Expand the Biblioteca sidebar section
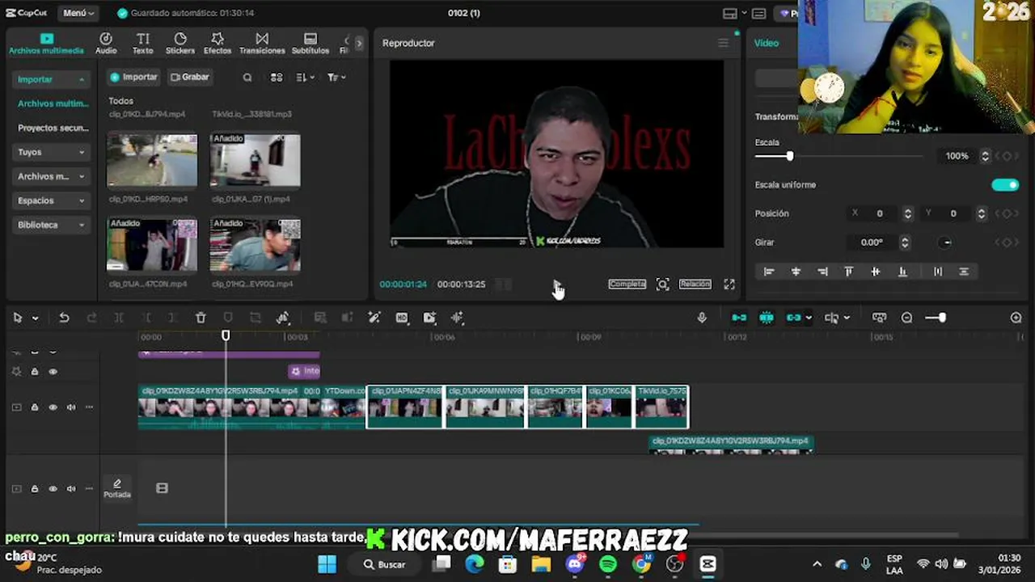The width and height of the screenshot is (1035, 582). 52,225
